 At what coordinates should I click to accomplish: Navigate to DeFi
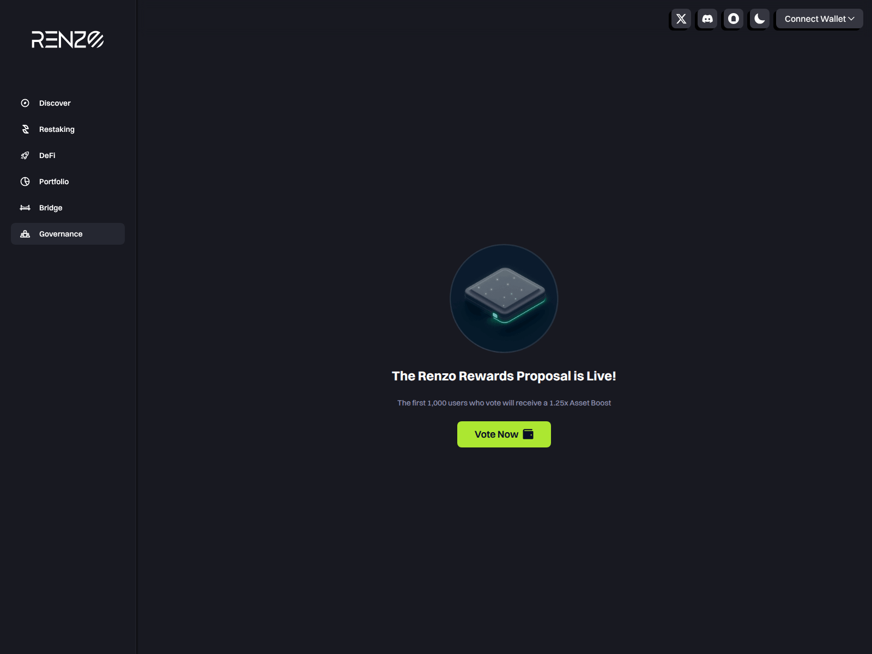[68, 155]
